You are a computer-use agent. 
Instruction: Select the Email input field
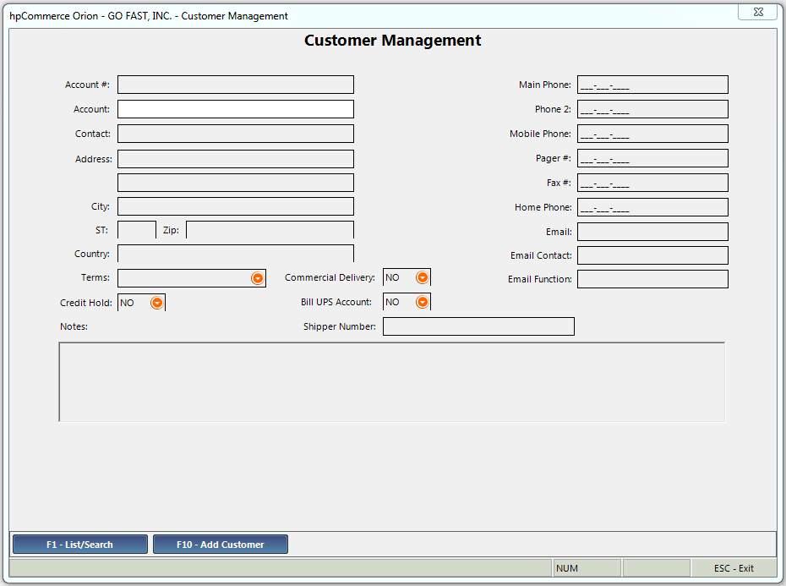(x=652, y=231)
